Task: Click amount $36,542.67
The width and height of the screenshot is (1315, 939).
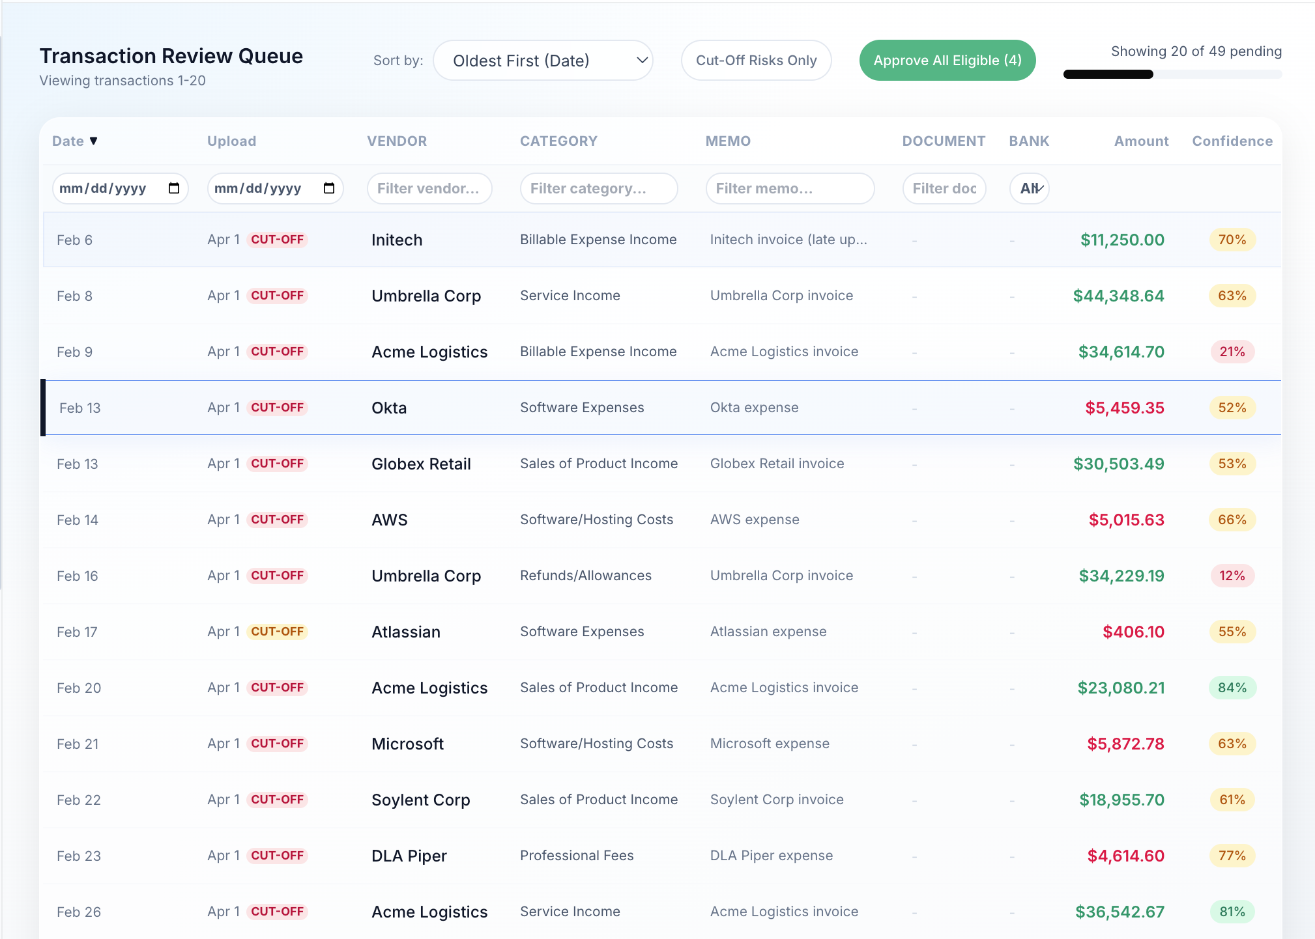Action: (1120, 912)
